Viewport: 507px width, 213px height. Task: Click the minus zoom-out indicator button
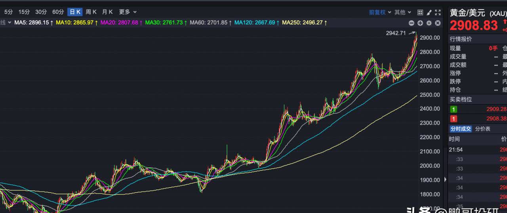pyautogui.click(x=412, y=23)
